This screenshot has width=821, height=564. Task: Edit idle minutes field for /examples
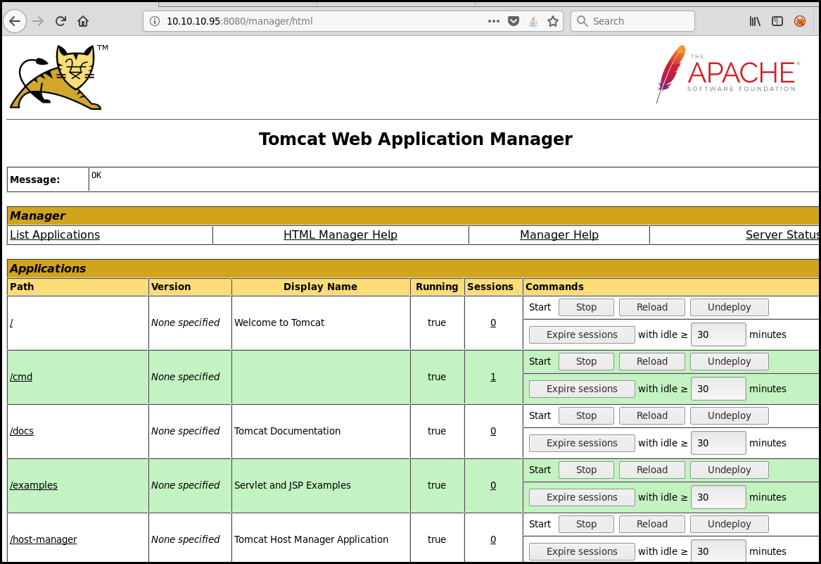718,497
